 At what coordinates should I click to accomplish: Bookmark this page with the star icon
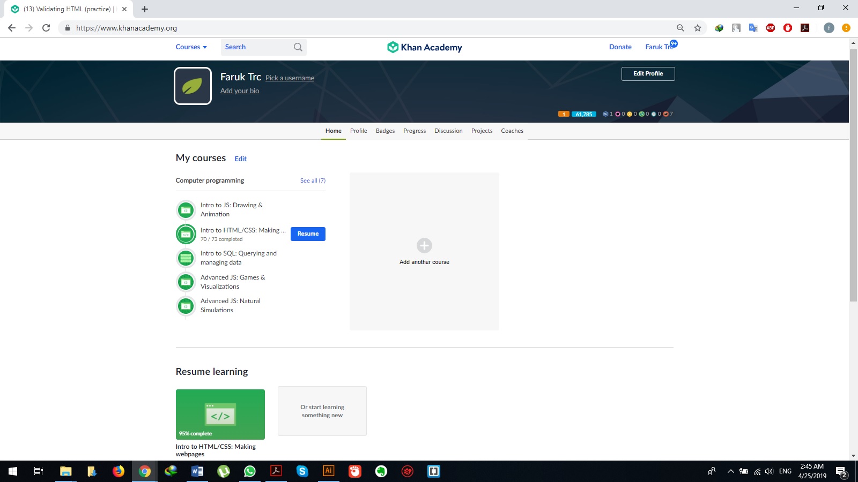697,28
